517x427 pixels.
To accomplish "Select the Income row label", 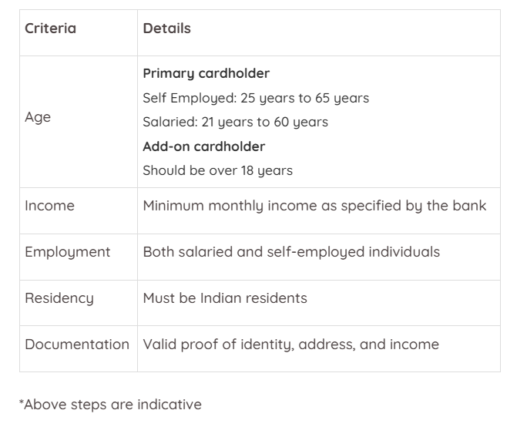I will click(x=49, y=206).
